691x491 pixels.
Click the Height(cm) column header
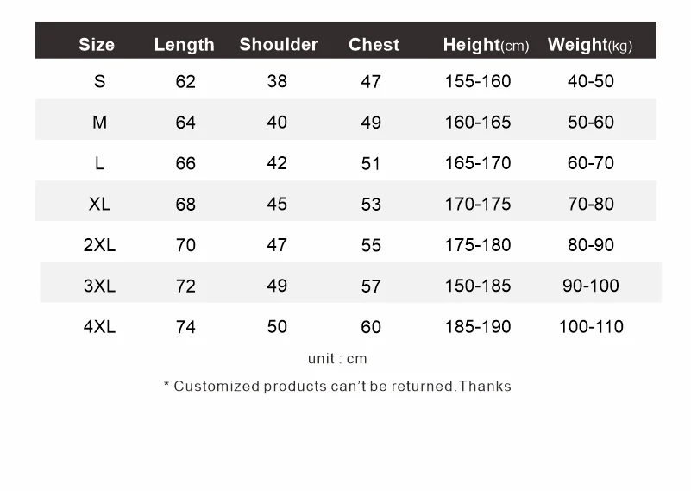[x=486, y=45]
